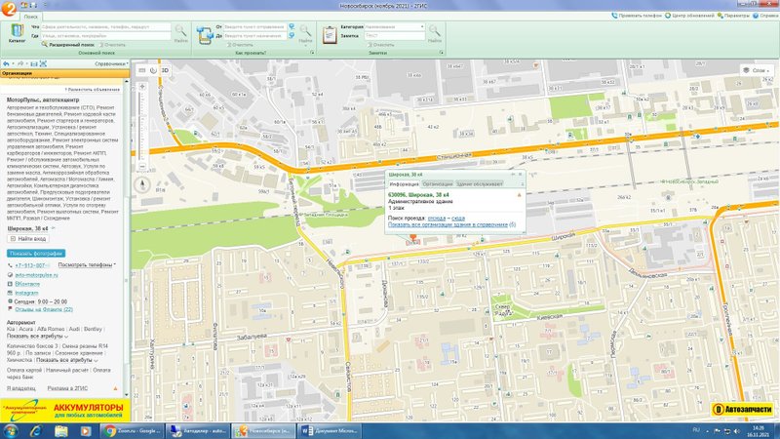Click the route 'сюда' link in popup
The image size is (780, 439).
pyautogui.click(x=458, y=219)
